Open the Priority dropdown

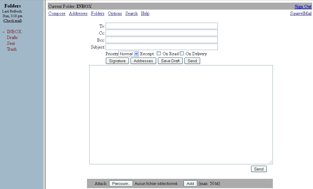tap(129, 54)
